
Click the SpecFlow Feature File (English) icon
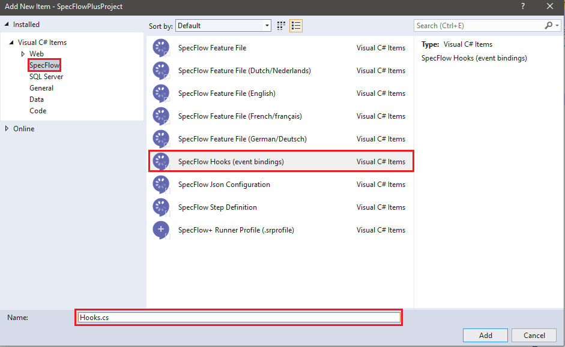(161, 93)
